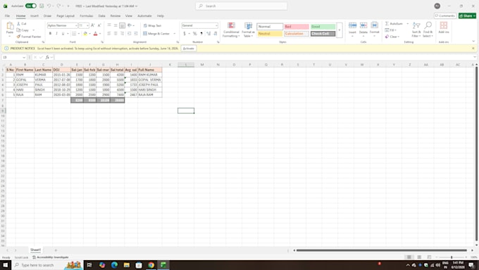The height and width of the screenshot is (270, 479).
Task: Select the Sheet1 tab
Action: coord(35,250)
